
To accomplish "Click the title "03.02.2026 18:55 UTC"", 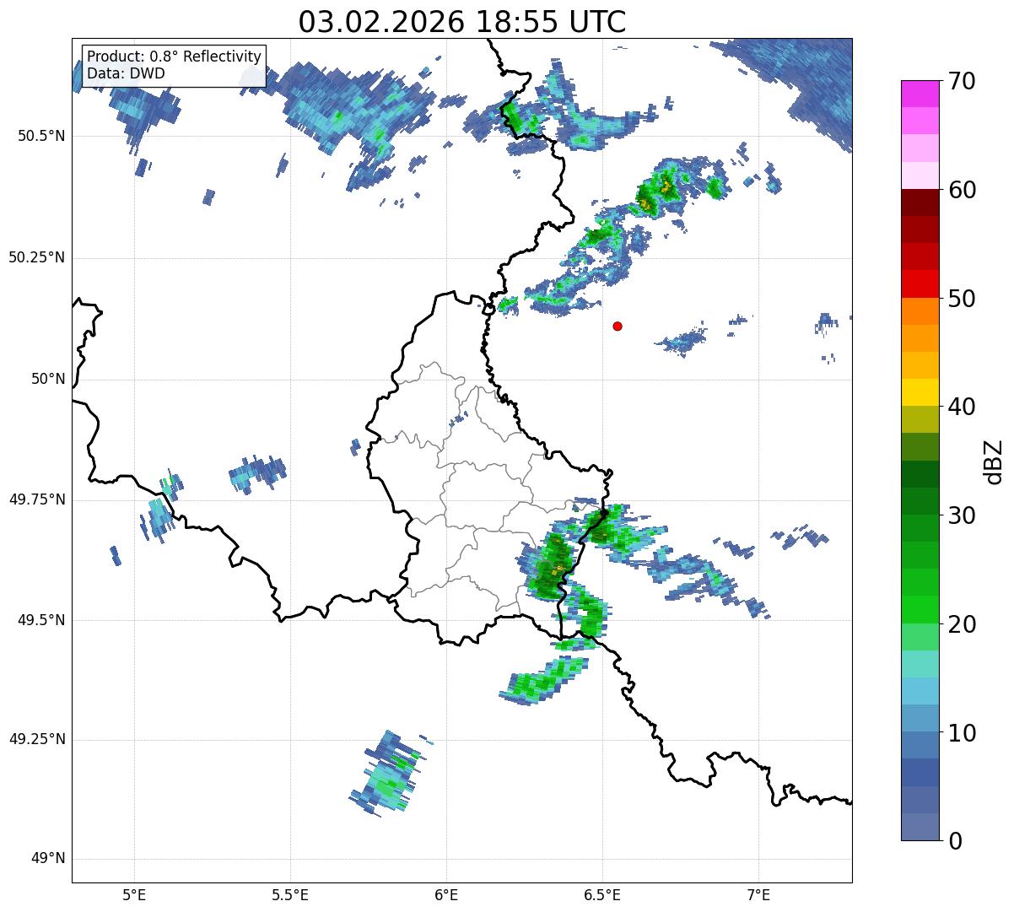I will pyautogui.click(x=462, y=22).
